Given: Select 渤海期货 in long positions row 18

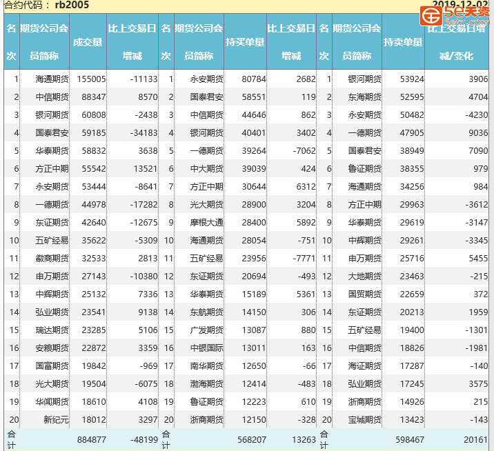Looking at the screenshot, I should point(207,384).
